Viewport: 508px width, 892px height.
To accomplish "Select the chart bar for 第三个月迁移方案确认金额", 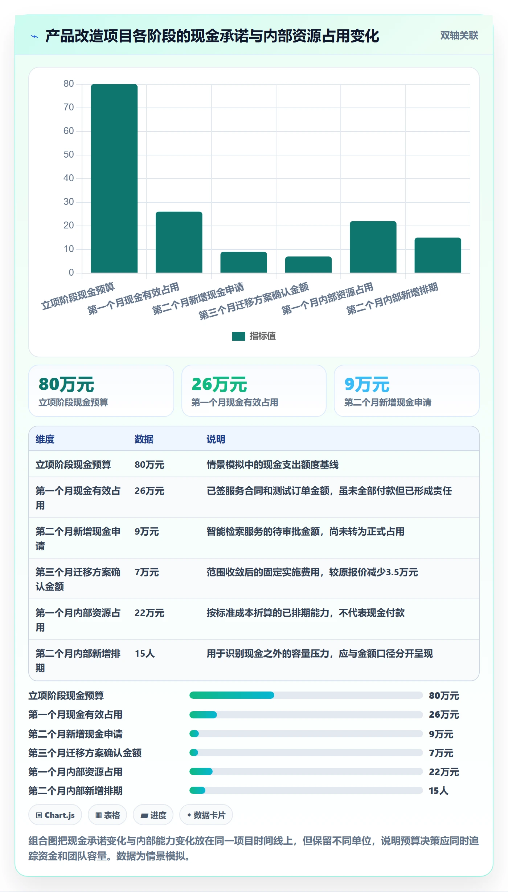I will tap(308, 265).
